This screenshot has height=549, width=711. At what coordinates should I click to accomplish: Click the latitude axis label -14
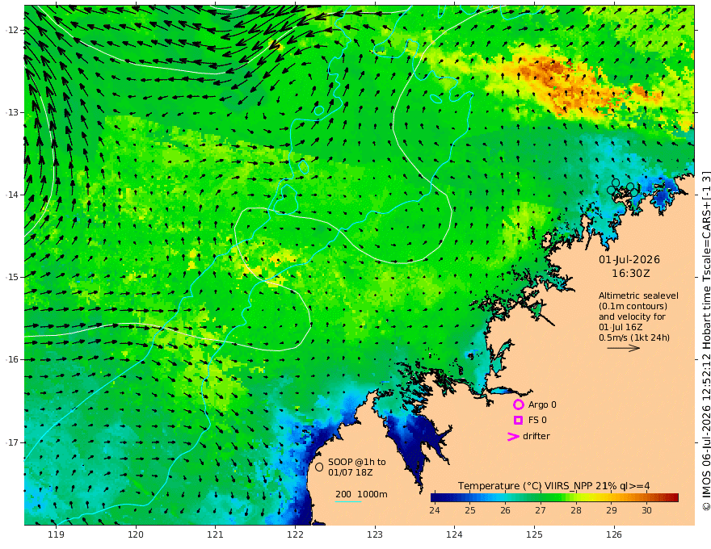click(x=13, y=195)
